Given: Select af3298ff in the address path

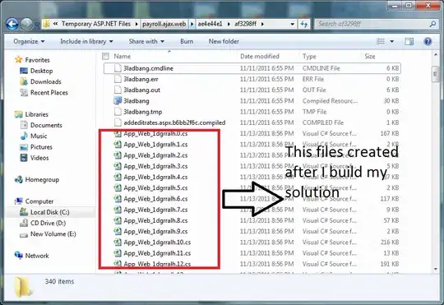Looking at the screenshot, I should pos(246,24).
